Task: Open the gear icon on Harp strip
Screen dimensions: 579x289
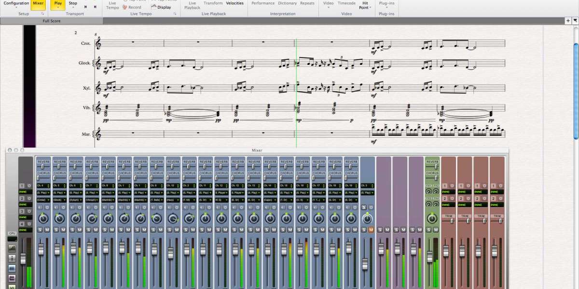Action: pyautogui.click(x=177, y=208)
